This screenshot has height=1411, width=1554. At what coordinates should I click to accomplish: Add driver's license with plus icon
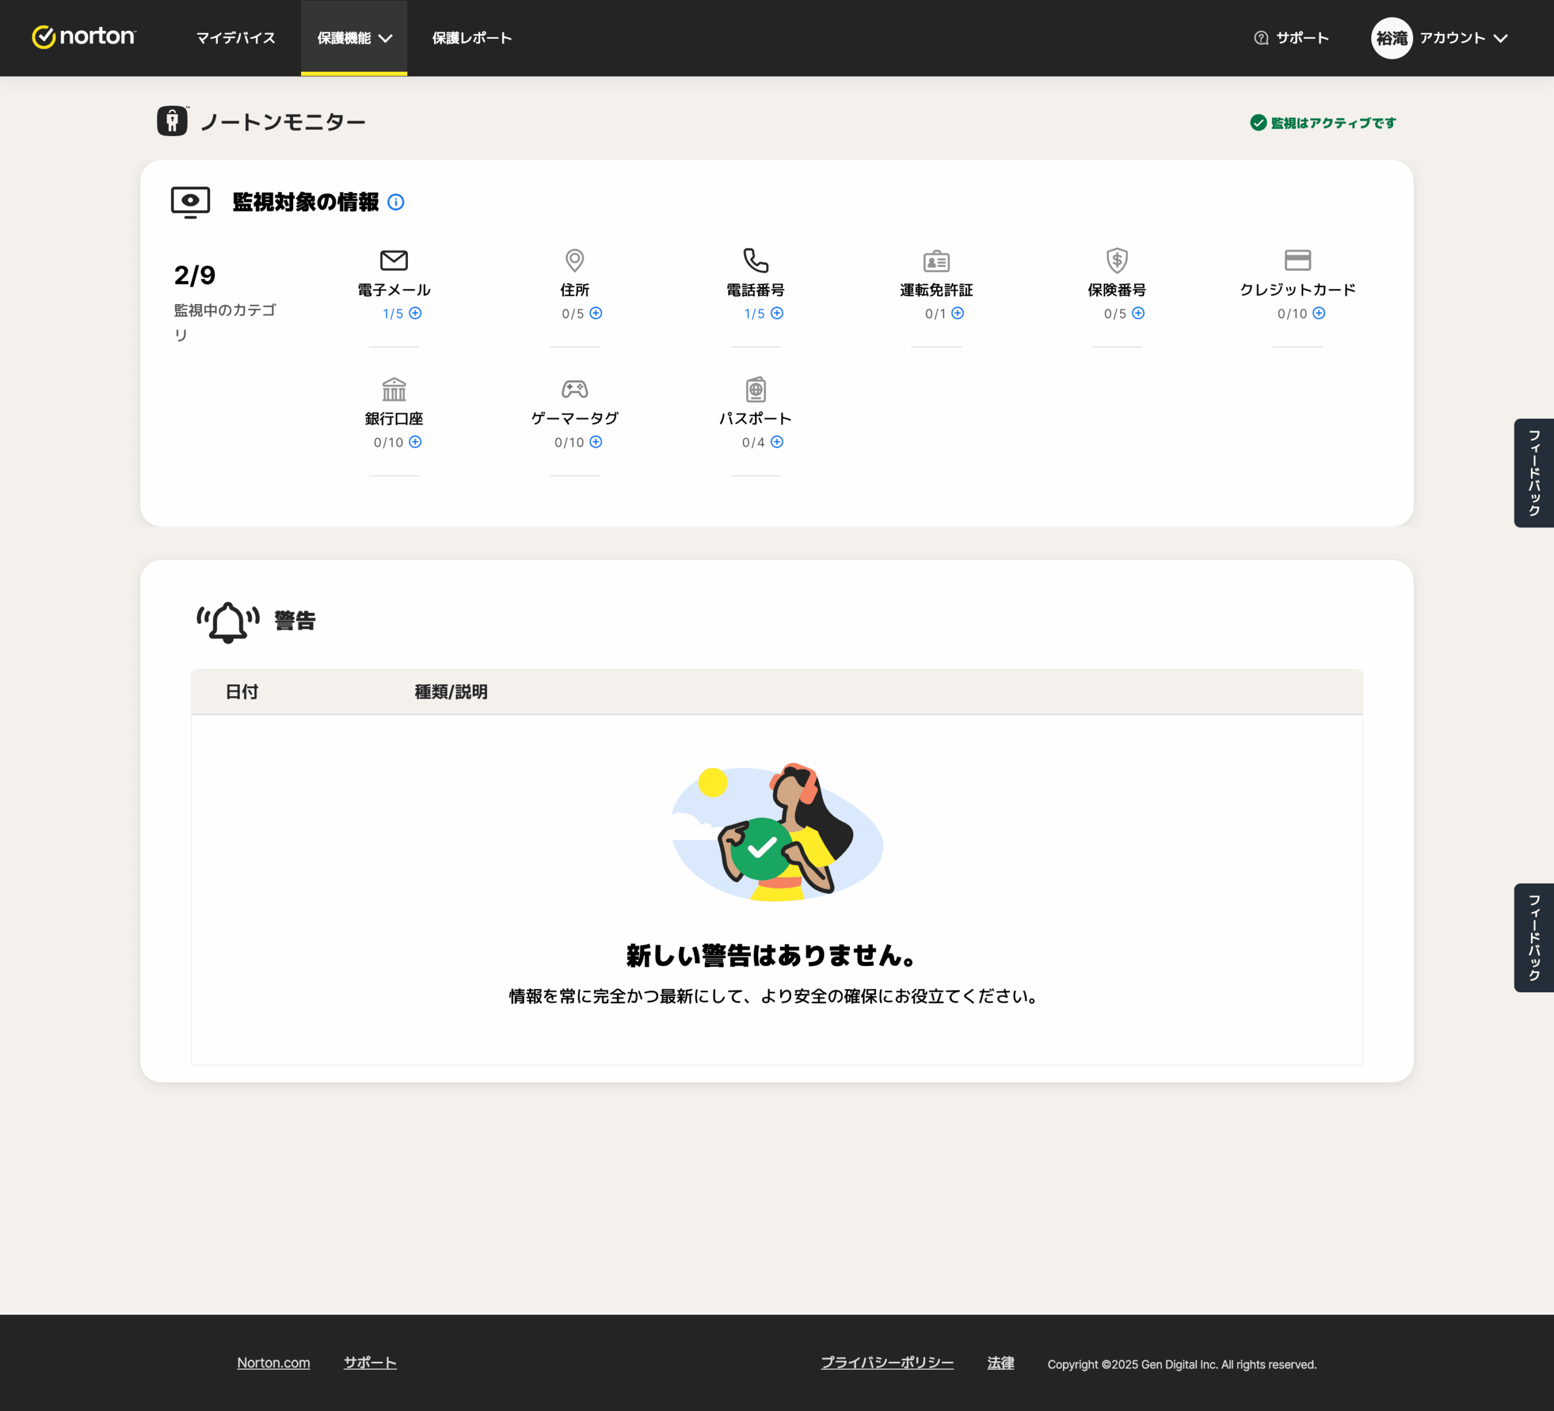pyautogui.click(x=957, y=313)
